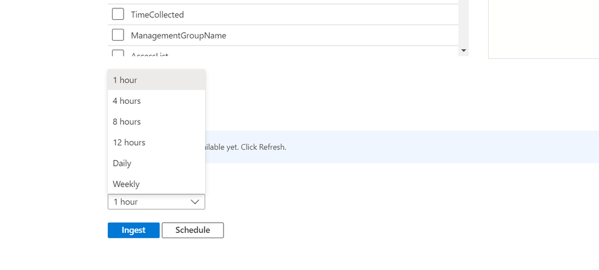Click the TimeCollected column name text
Viewport: 599px width, 270px height.
click(157, 14)
